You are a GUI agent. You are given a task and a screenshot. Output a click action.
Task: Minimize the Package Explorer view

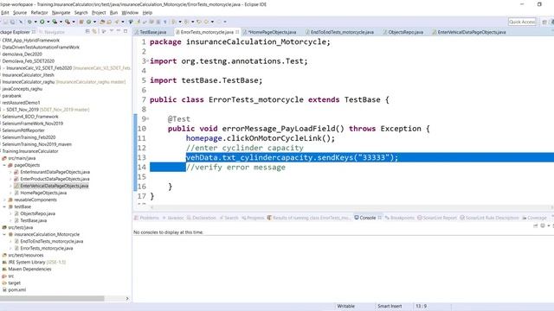(x=119, y=31)
